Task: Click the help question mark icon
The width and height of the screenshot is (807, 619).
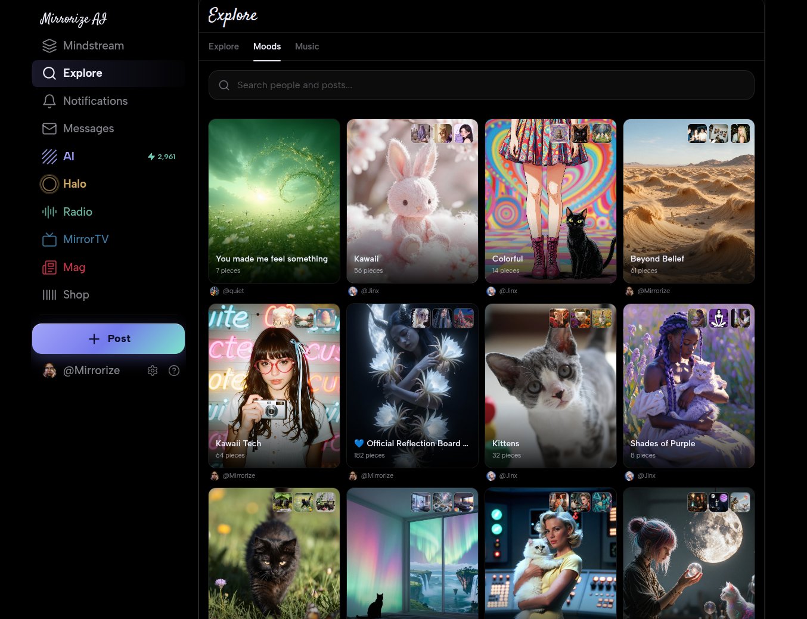Action: [x=174, y=371]
